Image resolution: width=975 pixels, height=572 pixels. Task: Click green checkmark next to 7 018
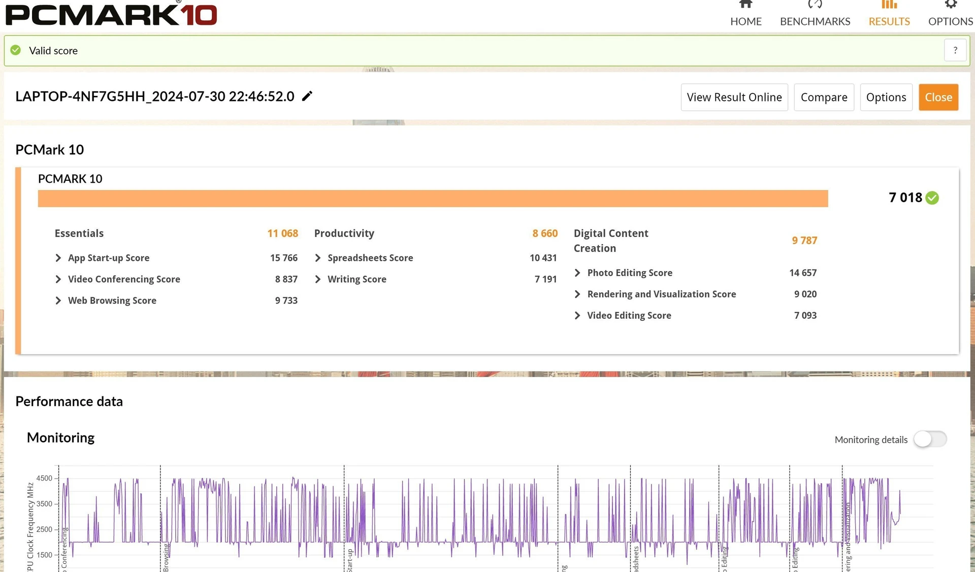pyautogui.click(x=932, y=198)
